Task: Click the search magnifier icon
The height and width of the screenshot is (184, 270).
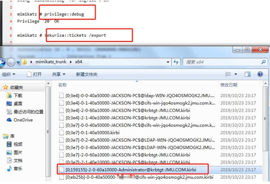Action: coord(263,62)
